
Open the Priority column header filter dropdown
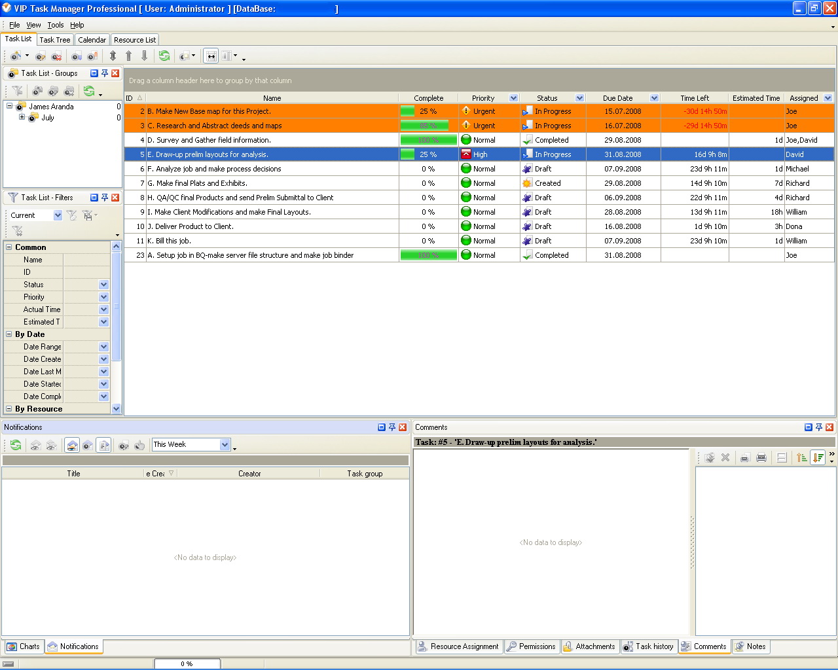pyautogui.click(x=514, y=98)
